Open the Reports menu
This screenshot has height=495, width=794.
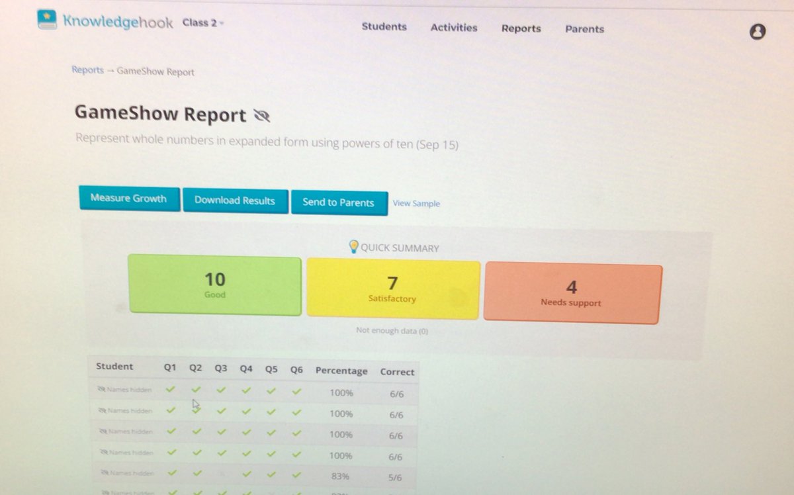coord(521,28)
